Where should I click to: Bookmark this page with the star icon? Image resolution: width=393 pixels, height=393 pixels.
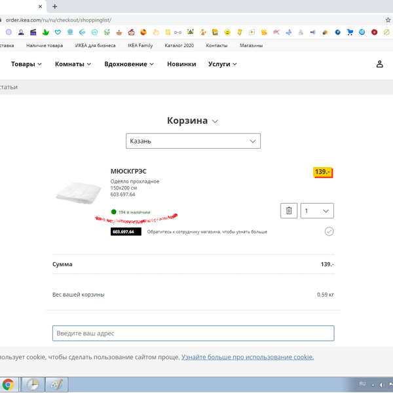click(388, 20)
